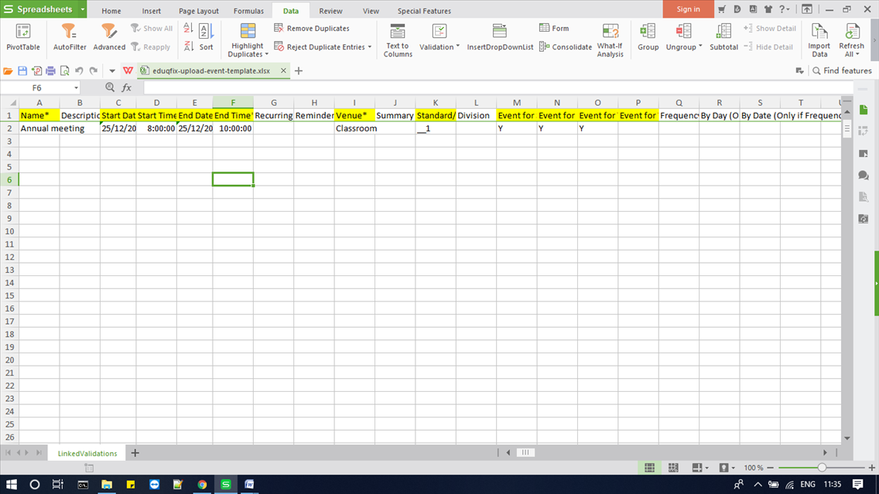Save the workbook from quick toolbar
Image resolution: width=879 pixels, height=494 pixels.
click(22, 70)
